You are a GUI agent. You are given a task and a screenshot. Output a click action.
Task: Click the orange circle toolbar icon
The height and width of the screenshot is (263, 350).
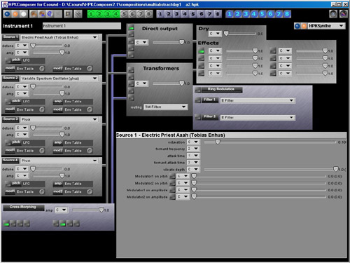click(15, 14)
